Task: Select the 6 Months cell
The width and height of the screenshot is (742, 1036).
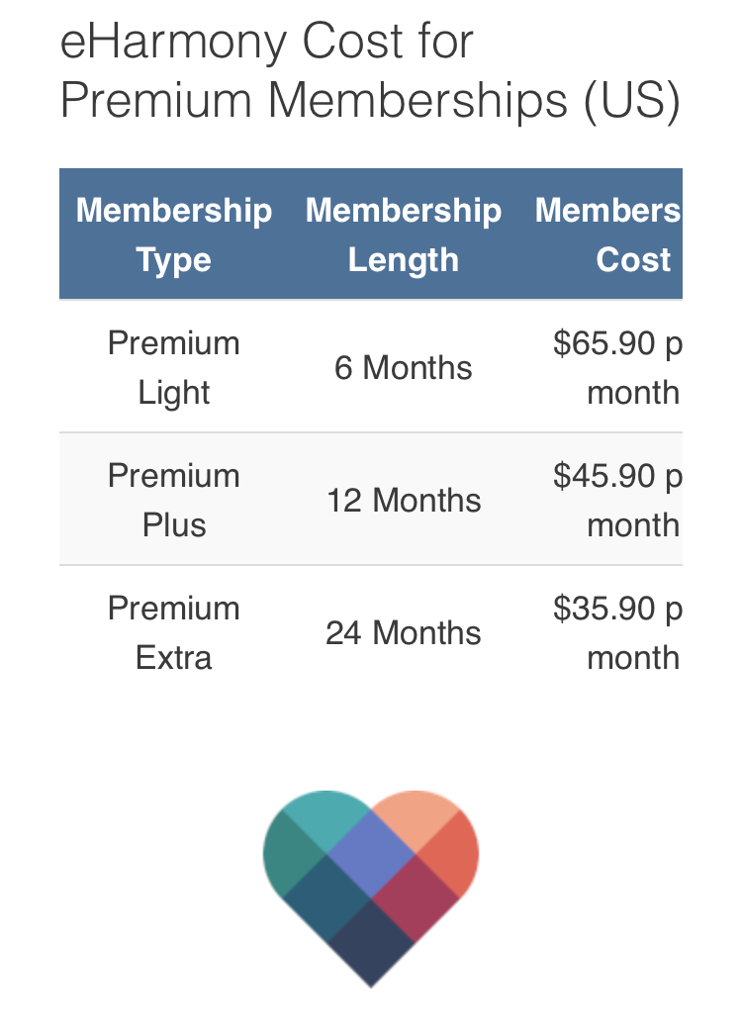Action: pyautogui.click(x=403, y=367)
